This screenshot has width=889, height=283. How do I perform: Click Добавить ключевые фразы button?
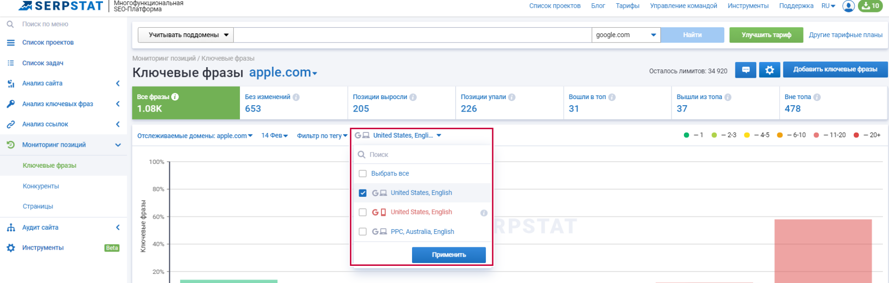click(835, 69)
